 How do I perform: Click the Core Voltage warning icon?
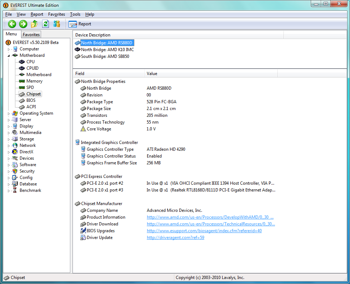point(83,129)
